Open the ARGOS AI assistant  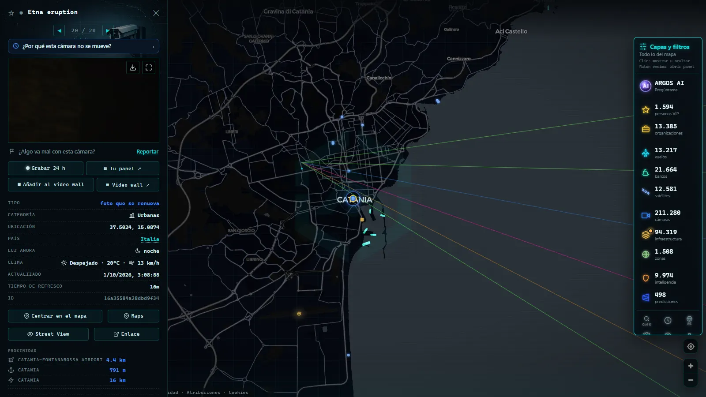click(668, 86)
